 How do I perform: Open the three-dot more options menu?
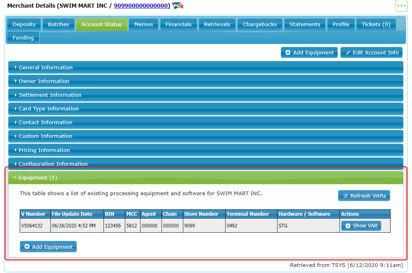[401, 6]
